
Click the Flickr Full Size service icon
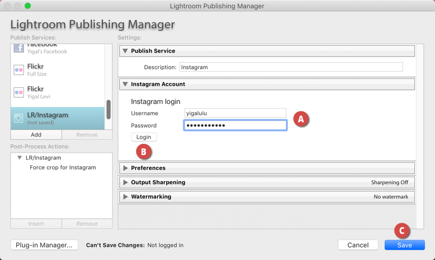[x=18, y=70]
